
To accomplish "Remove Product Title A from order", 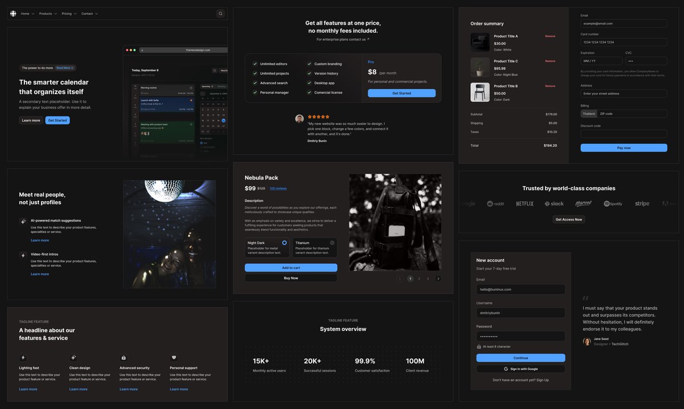I will [x=550, y=36].
